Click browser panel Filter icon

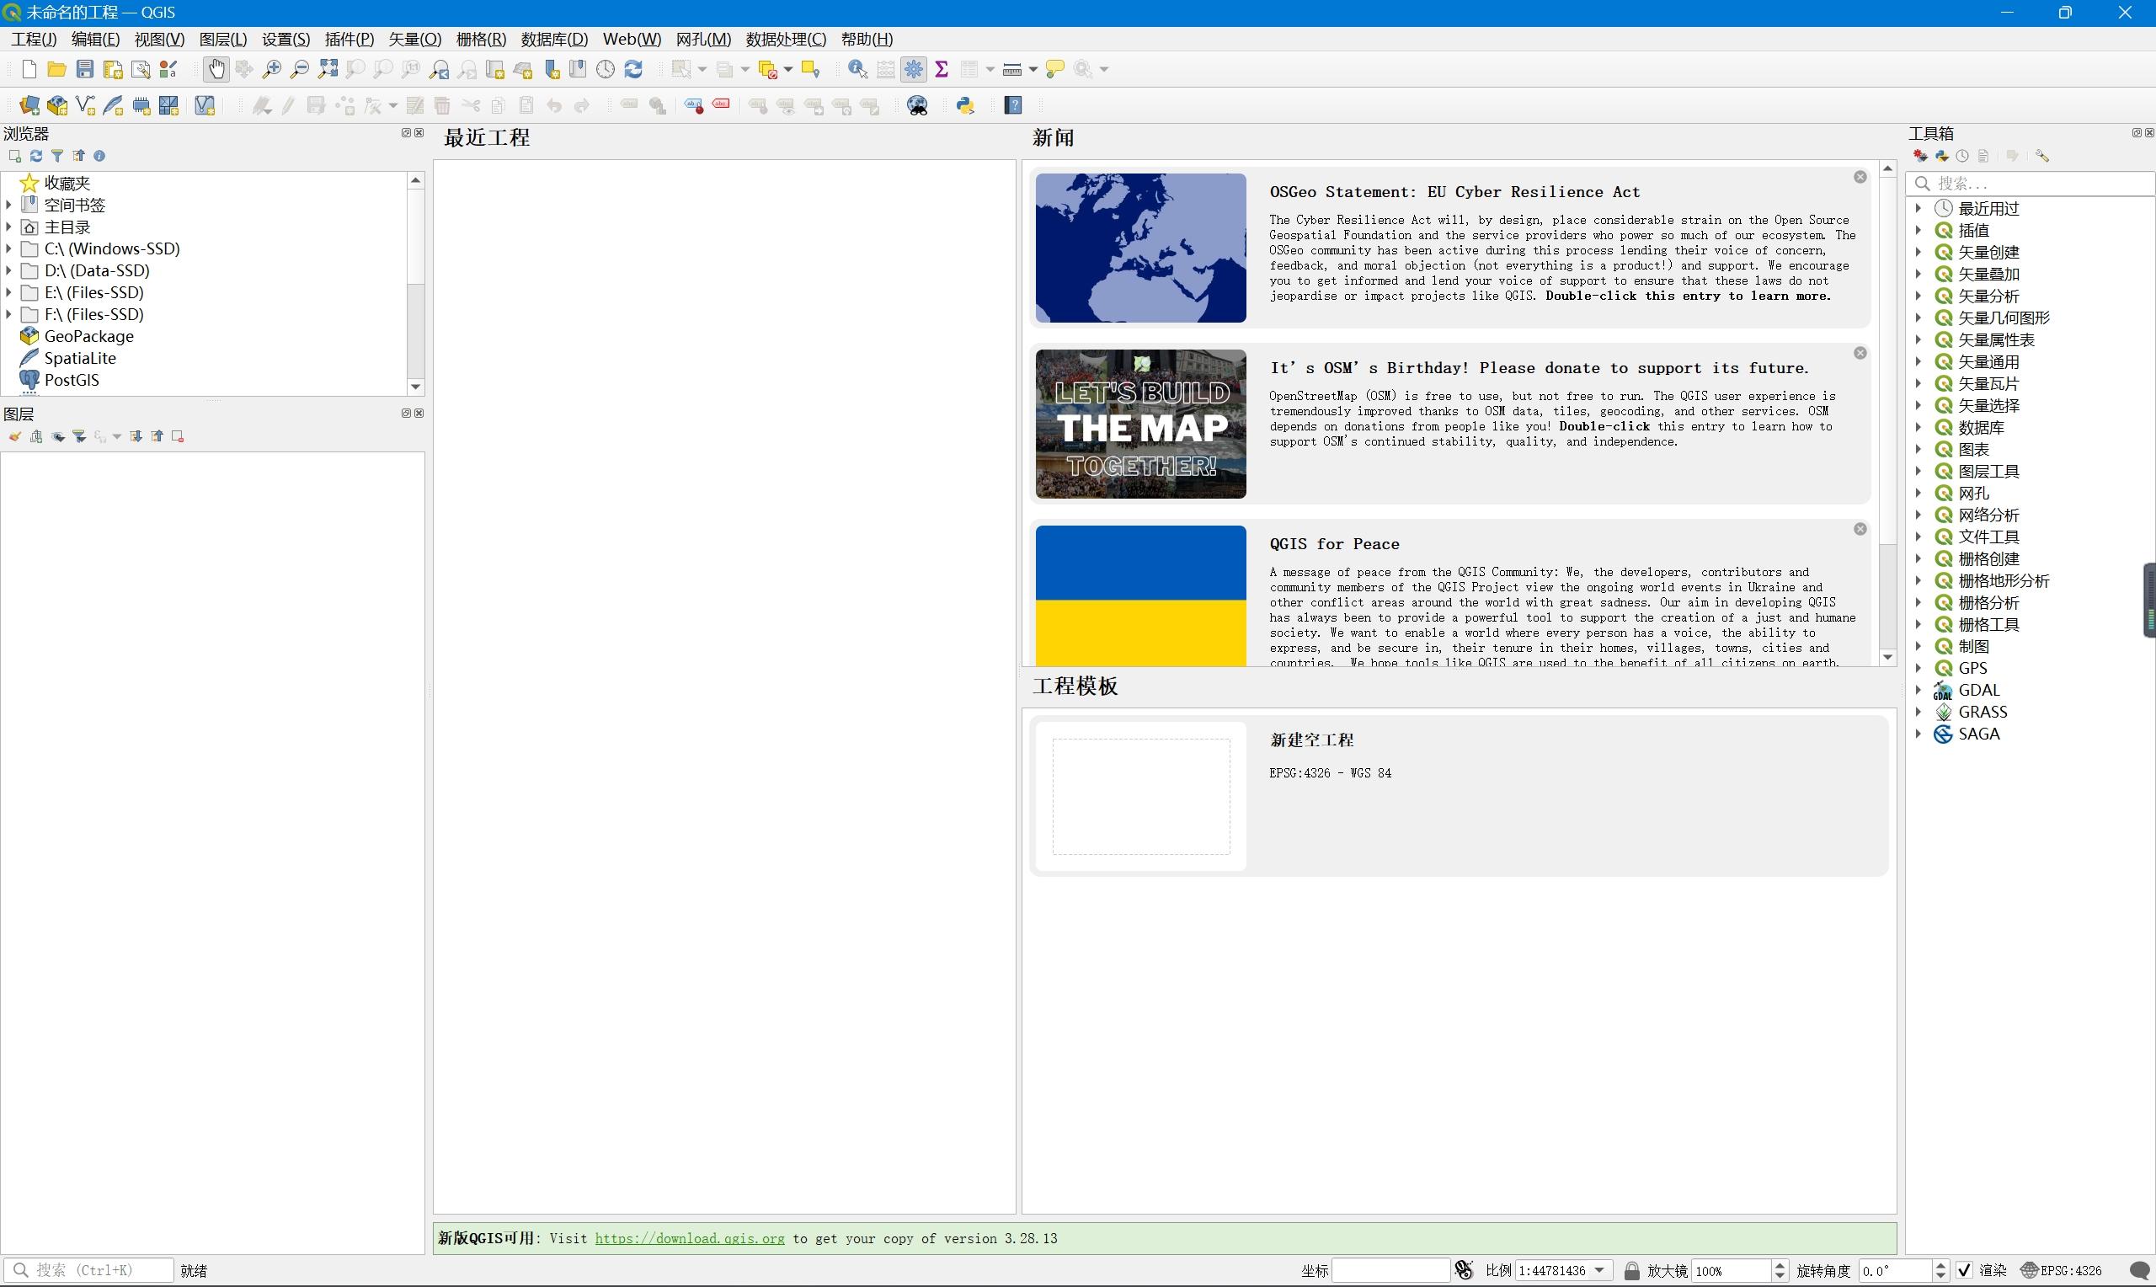click(57, 156)
